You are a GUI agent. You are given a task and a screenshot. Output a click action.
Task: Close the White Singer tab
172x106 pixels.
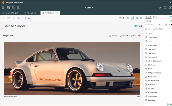pos(58,13)
